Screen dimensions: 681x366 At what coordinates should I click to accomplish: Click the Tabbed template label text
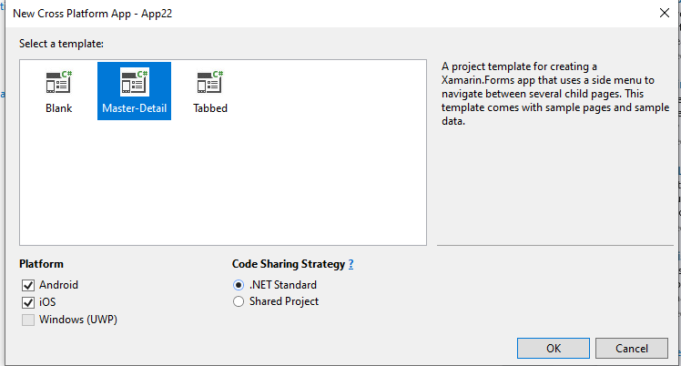[210, 108]
